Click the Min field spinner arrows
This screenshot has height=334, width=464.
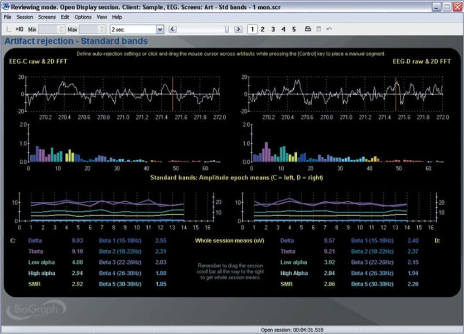coord(61,29)
